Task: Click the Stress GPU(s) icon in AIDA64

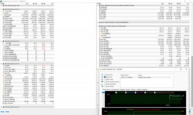Action: click(102, 86)
